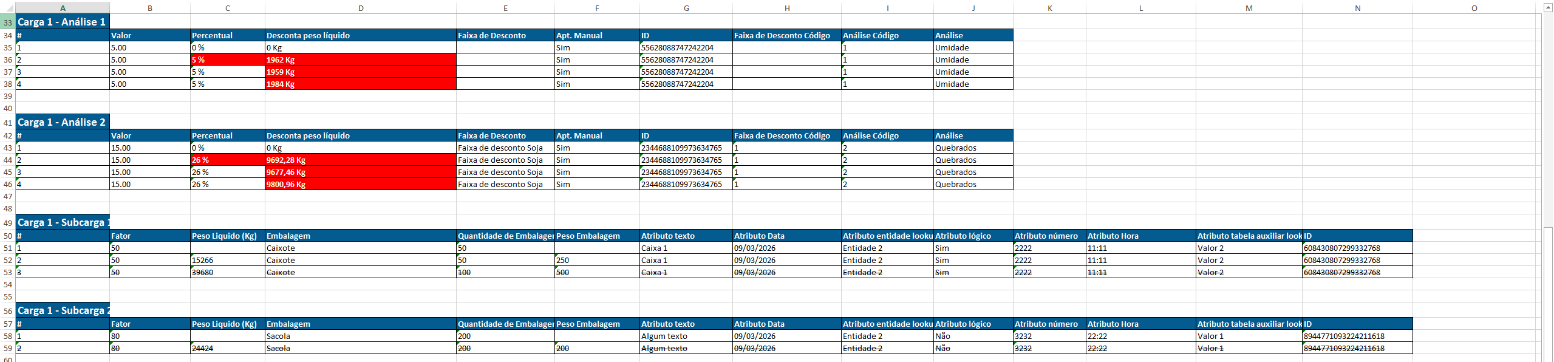1554x362 pixels.
Task: Select row header 40
Action: tap(7, 108)
